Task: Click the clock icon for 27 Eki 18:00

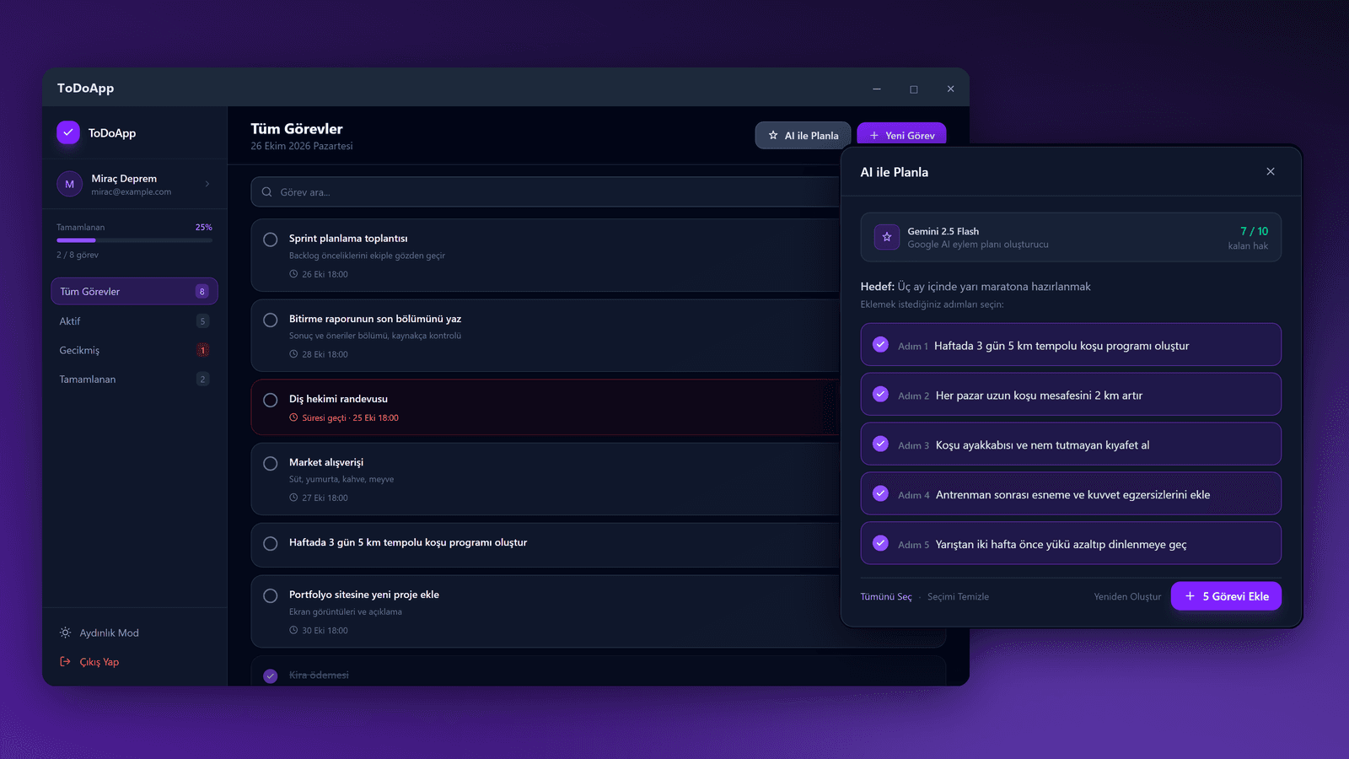Action: click(293, 498)
